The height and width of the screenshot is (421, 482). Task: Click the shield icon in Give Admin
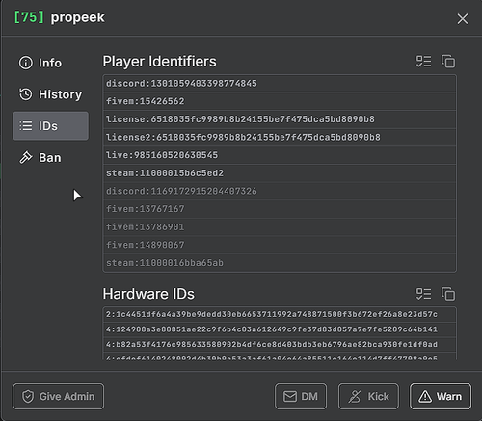(28, 397)
